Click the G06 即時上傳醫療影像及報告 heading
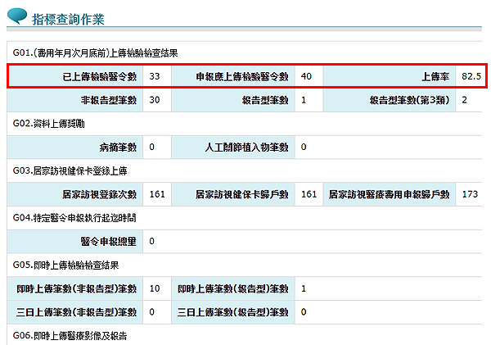 [70, 336]
